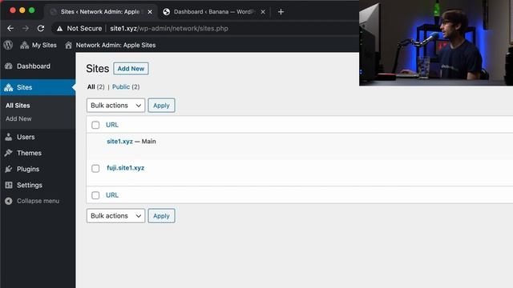The height and width of the screenshot is (288, 513).
Task: Click the Not Secure warning icon
Action: click(x=59, y=29)
